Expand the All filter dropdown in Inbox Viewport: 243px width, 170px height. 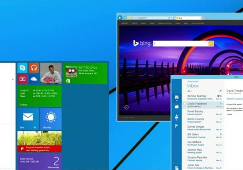190,91
